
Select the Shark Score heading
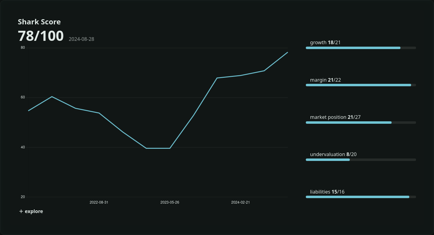point(39,22)
